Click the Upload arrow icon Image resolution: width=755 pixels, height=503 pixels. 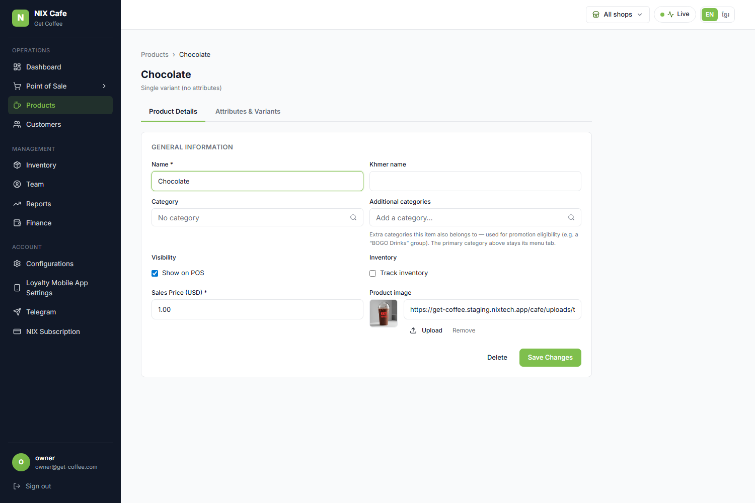point(413,330)
